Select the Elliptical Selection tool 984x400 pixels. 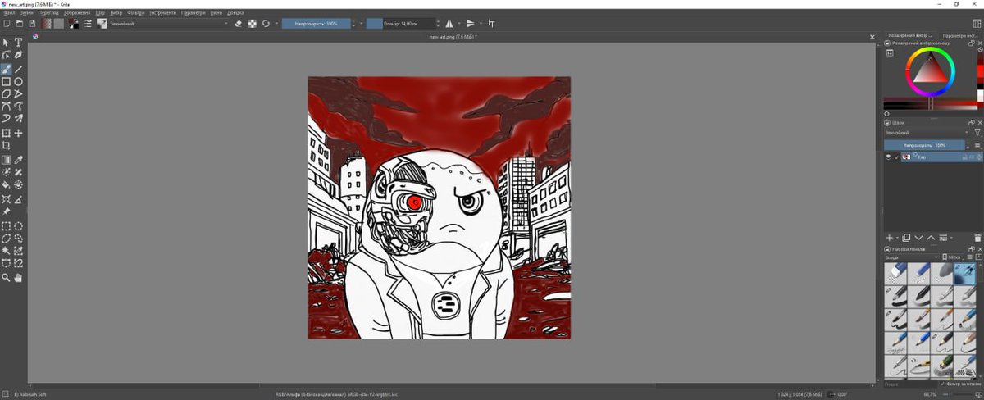pos(18,225)
